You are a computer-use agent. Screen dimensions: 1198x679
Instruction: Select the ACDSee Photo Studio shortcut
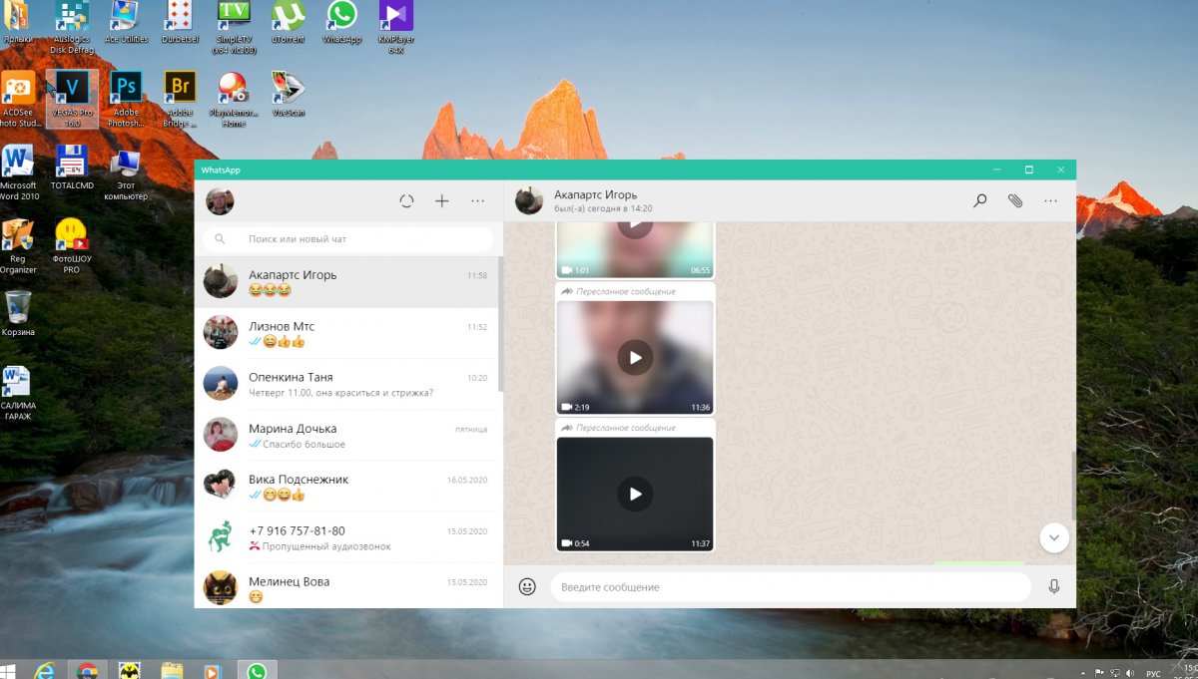tap(18, 101)
